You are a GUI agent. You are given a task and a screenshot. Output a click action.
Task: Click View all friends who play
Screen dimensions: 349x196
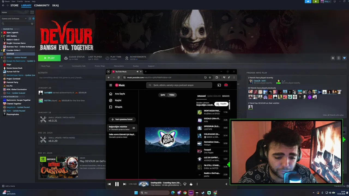[x=333, y=115]
